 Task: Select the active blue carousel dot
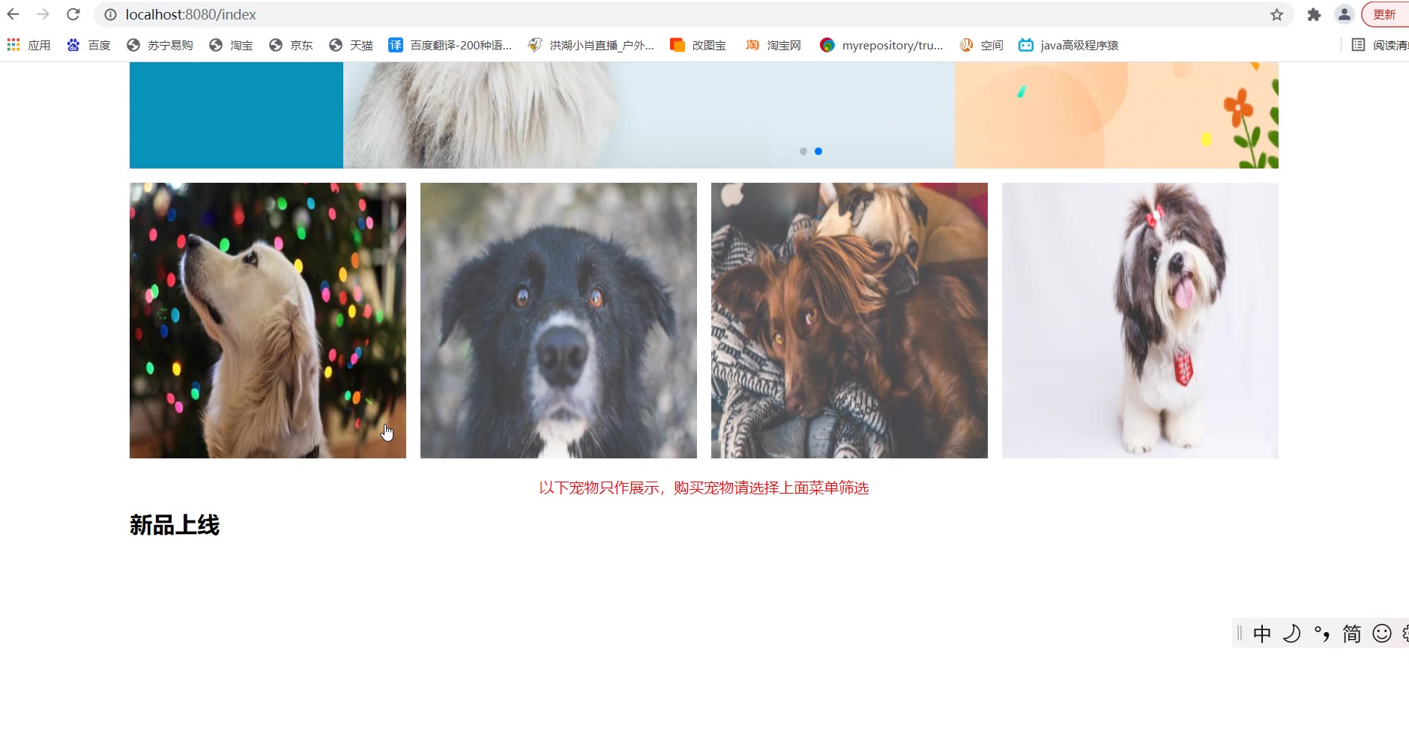(x=818, y=151)
